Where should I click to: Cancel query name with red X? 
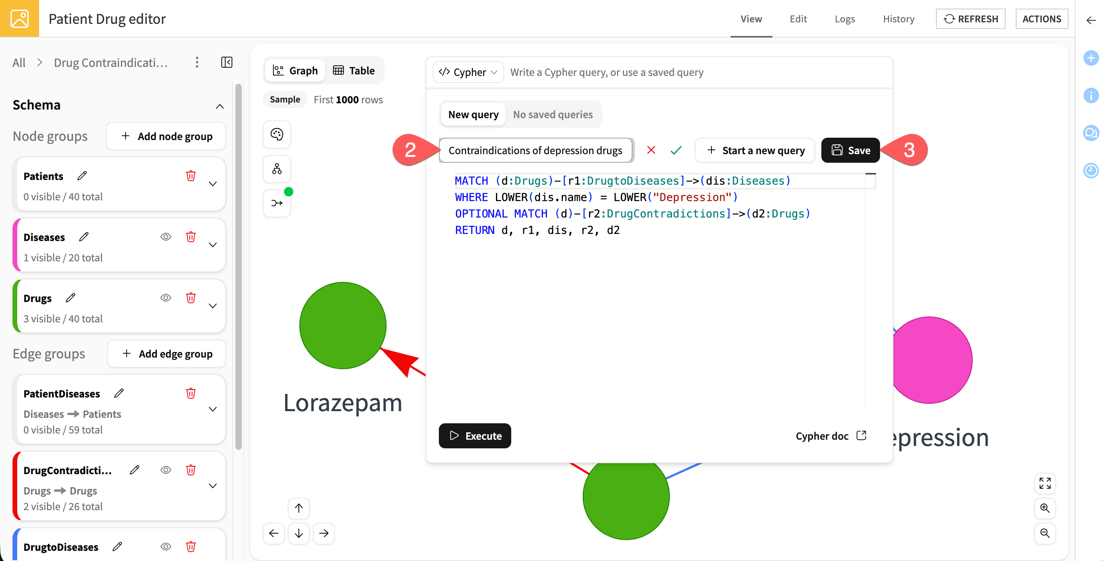[x=651, y=150]
